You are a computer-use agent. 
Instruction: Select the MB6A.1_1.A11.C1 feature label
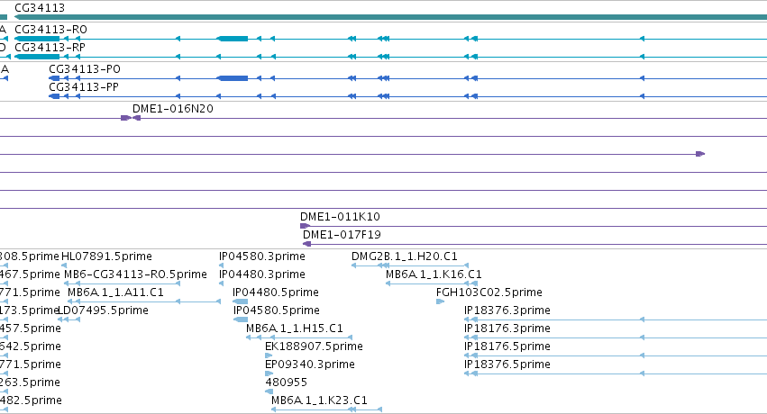click(x=116, y=292)
